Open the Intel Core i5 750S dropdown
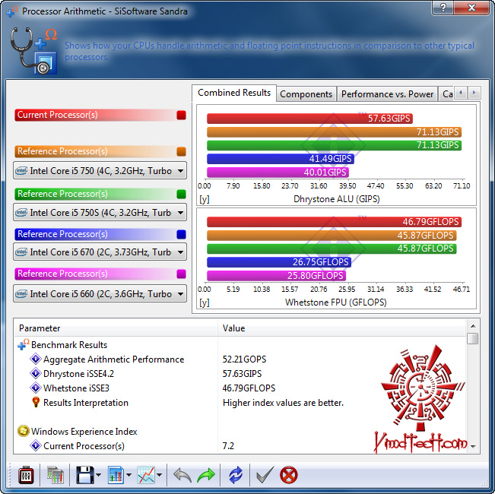495x494 pixels. pyautogui.click(x=100, y=212)
